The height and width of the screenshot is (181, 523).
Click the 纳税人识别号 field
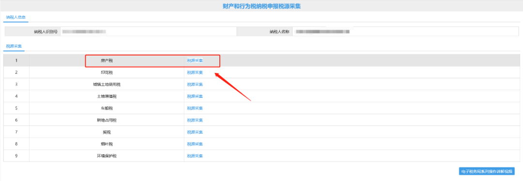point(148,31)
